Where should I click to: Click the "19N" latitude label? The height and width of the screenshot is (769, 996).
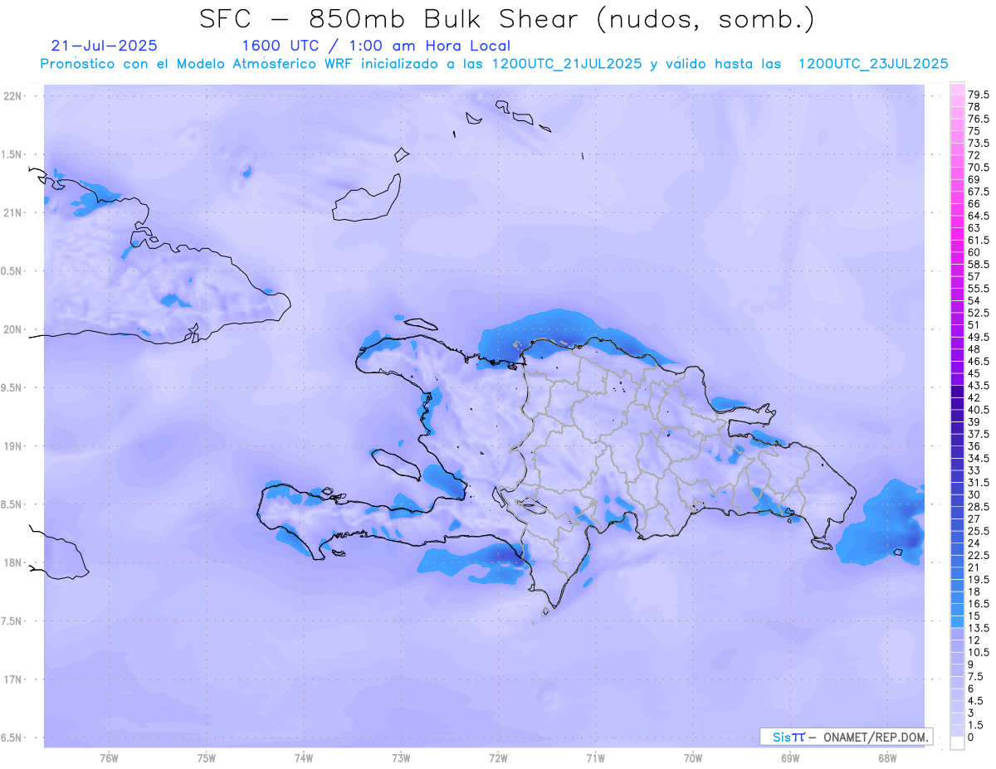(14, 446)
